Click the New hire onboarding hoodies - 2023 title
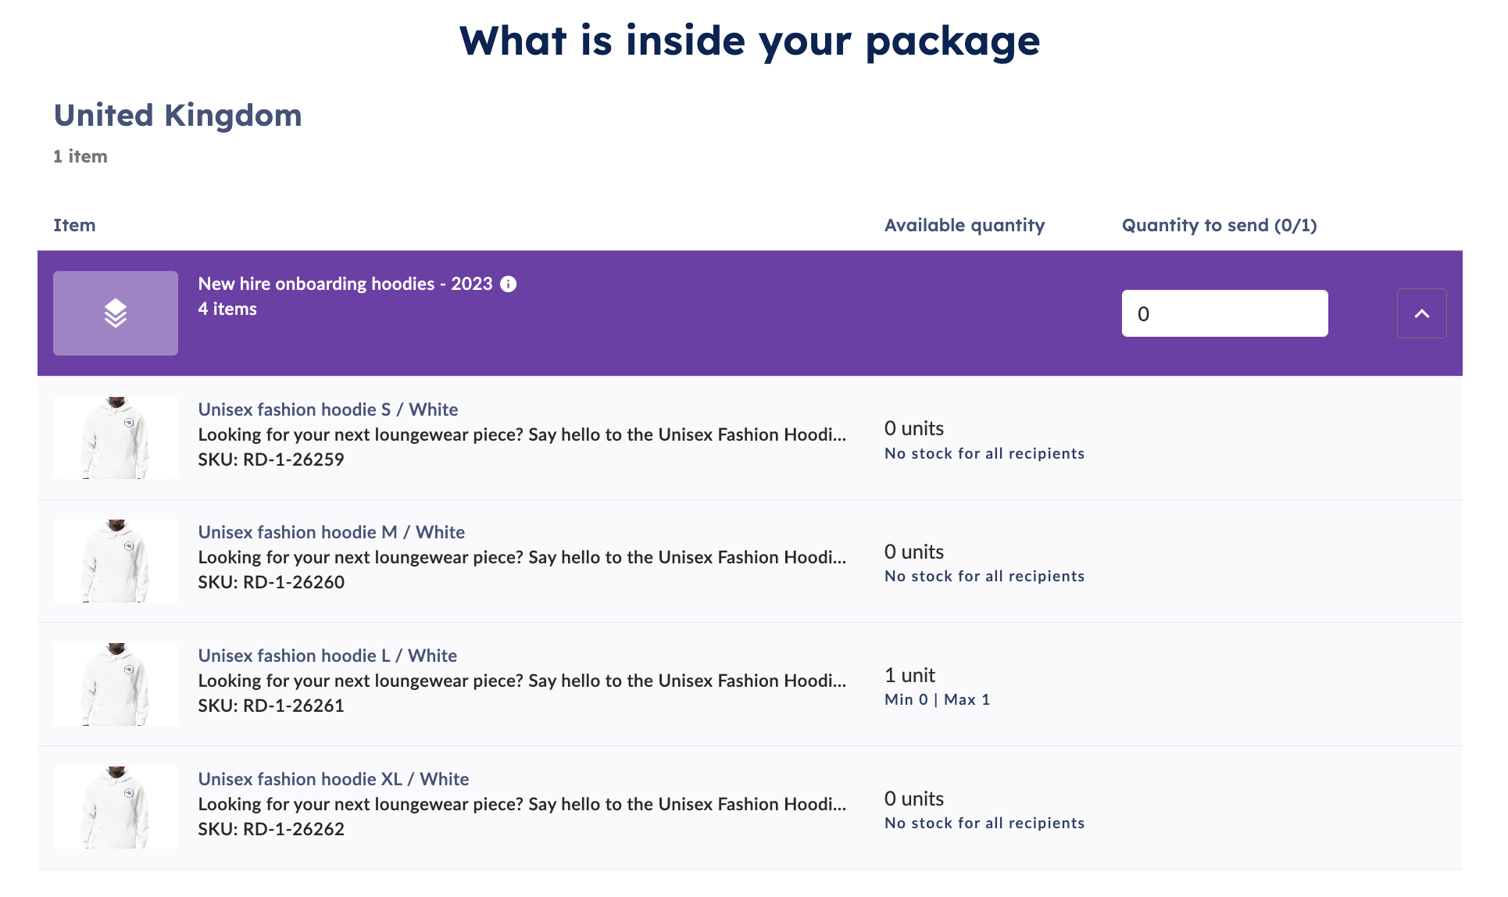 (x=345, y=284)
